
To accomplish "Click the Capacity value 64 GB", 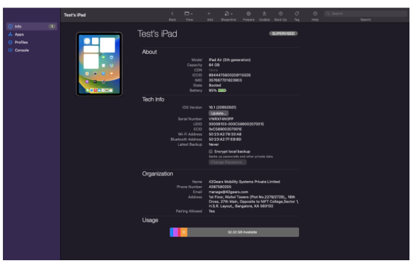I will point(214,65).
